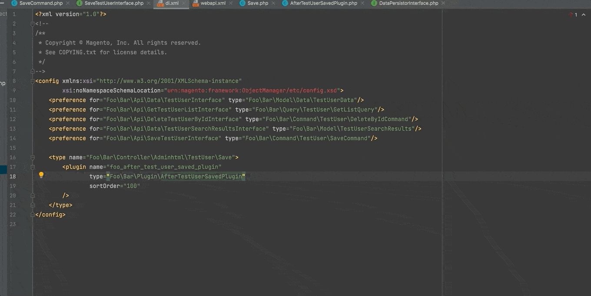Screen dimensions: 591x296
Task: Click the ObjectManager config.xsd schema URN
Action: [x=252, y=91]
